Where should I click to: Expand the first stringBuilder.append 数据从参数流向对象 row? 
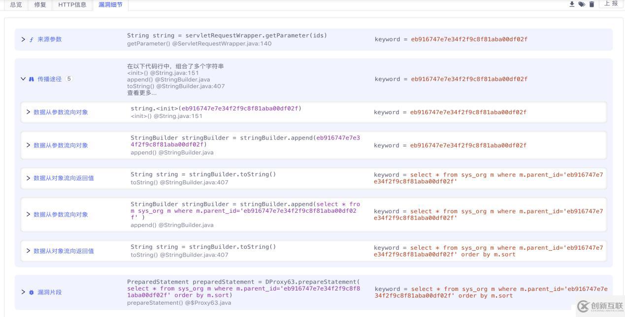coord(28,145)
